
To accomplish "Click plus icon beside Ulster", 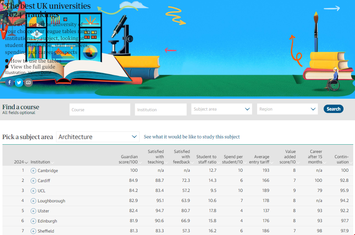I will pyautogui.click(x=33, y=211).
